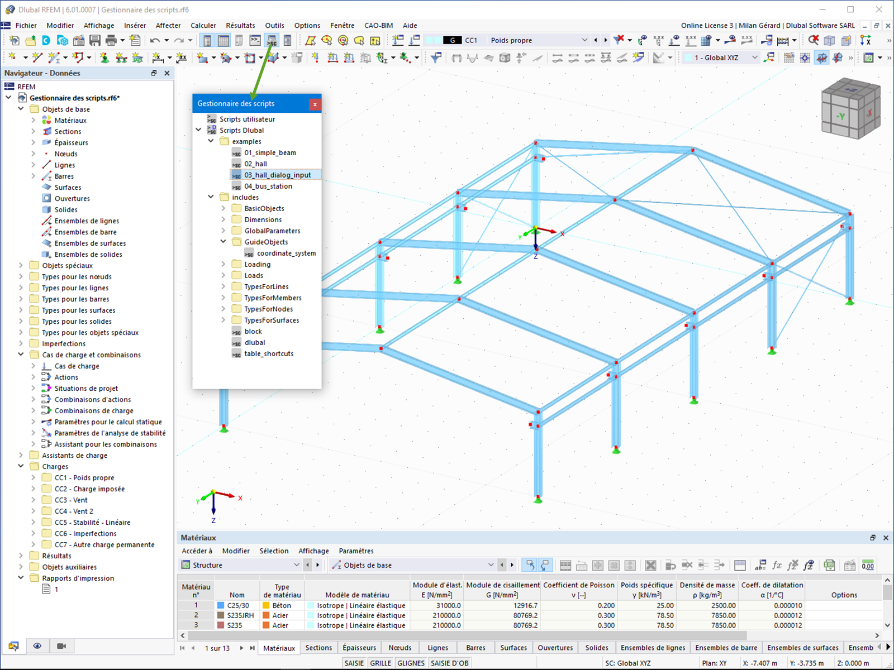The image size is (894, 670).
Task: Expand the Loading folder in script manager
Action: [x=223, y=264]
